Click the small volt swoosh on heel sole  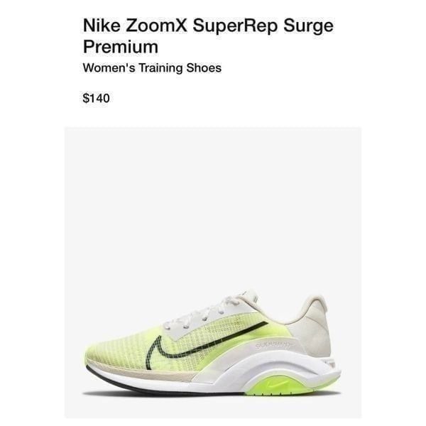pos(278,383)
